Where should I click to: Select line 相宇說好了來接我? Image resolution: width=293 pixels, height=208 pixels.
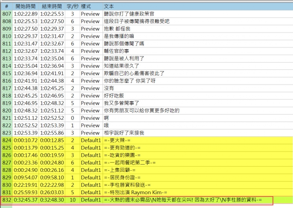(124, 133)
